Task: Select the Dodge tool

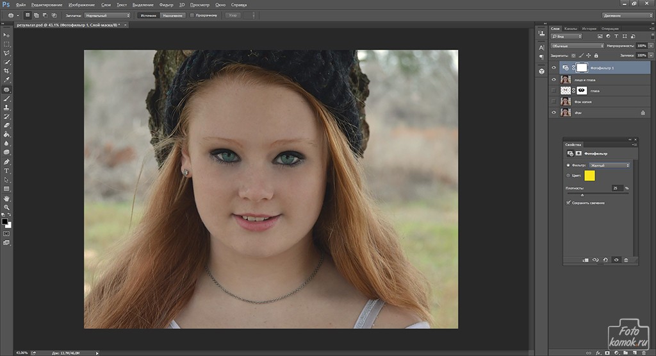Action: coord(6,153)
